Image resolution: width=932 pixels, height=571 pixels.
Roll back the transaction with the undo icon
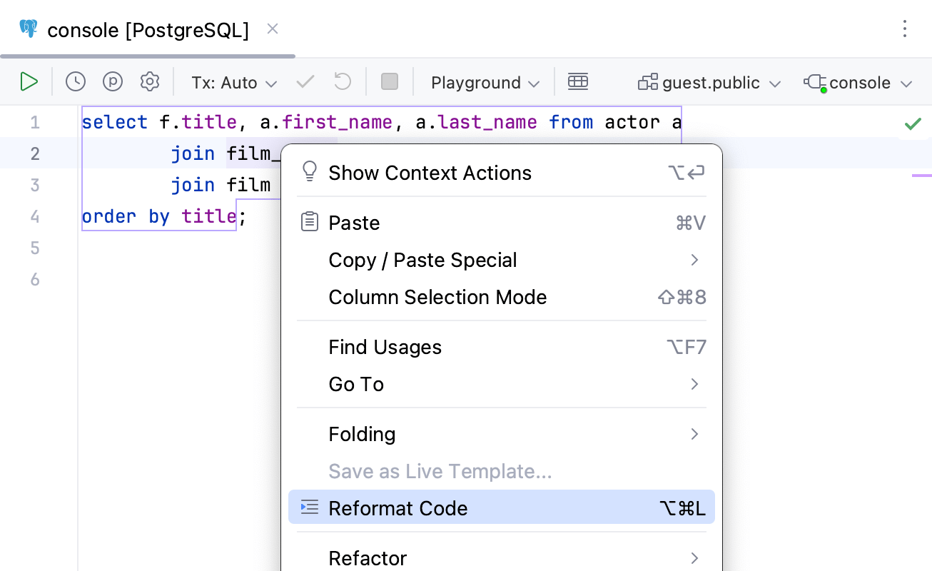tap(342, 81)
